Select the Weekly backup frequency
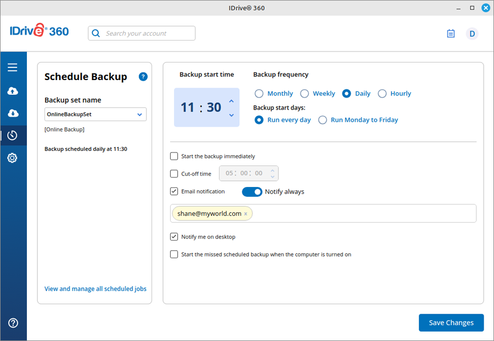 tap(304, 94)
